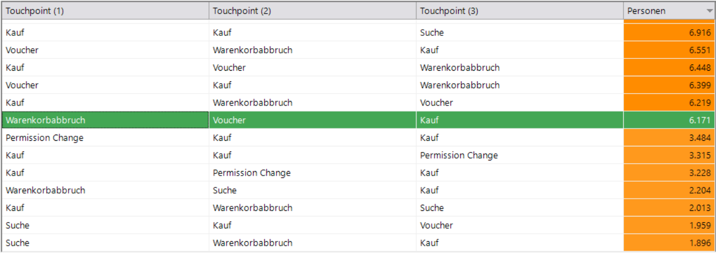Click the sort arrow in the Personen header

709,11
